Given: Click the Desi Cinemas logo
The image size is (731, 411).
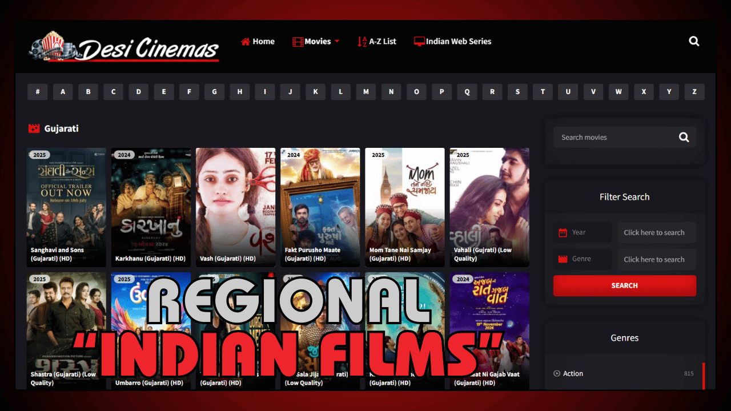Looking at the screenshot, I should 124,46.
